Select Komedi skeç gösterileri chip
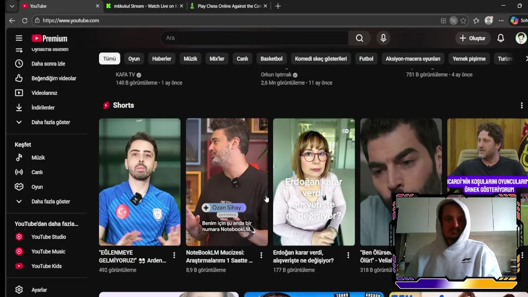This screenshot has height=297, width=528. [x=321, y=59]
